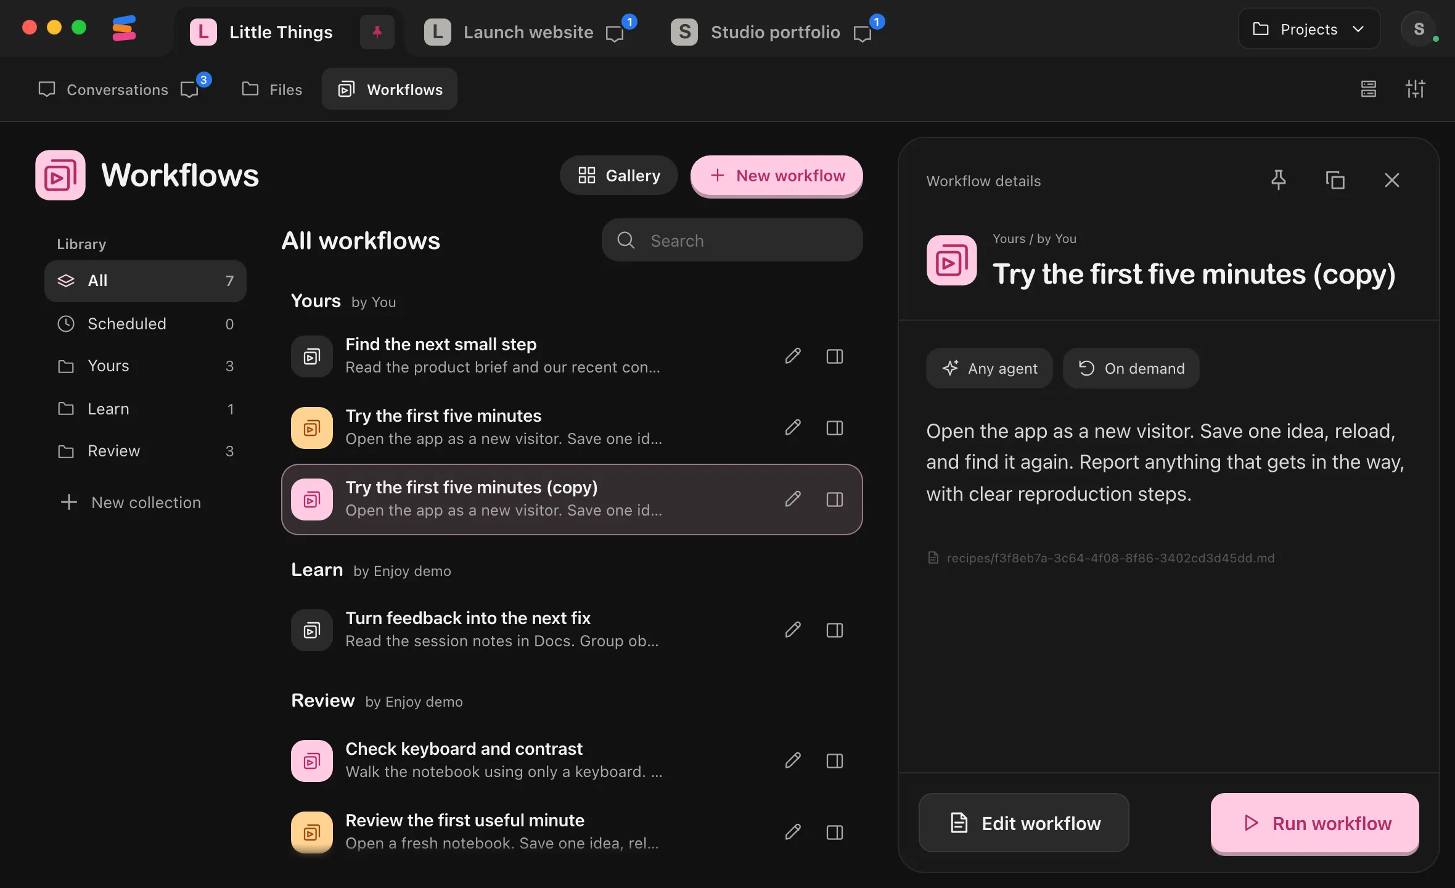Select Learn collection in Library sidebar
Image resolution: width=1455 pixels, height=888 pixels.
pos(145,409)
